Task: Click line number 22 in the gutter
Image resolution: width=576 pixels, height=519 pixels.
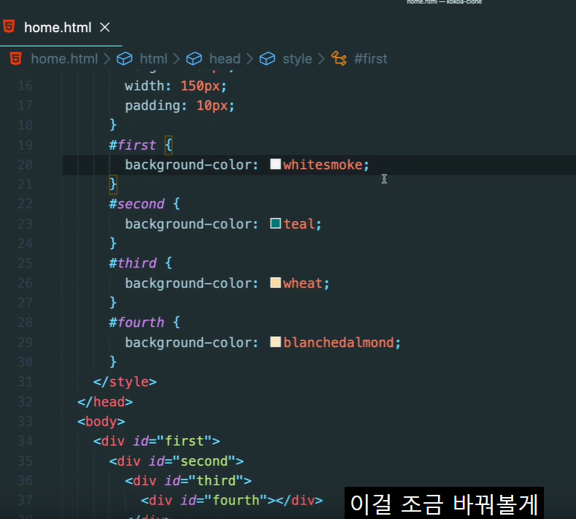Action: 25,204
